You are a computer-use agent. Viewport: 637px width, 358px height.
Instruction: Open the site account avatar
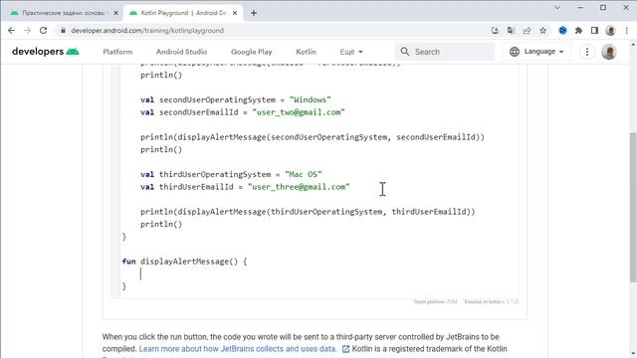point(609,52)
